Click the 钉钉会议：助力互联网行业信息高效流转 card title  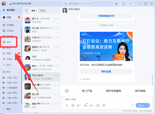(101, 65)
